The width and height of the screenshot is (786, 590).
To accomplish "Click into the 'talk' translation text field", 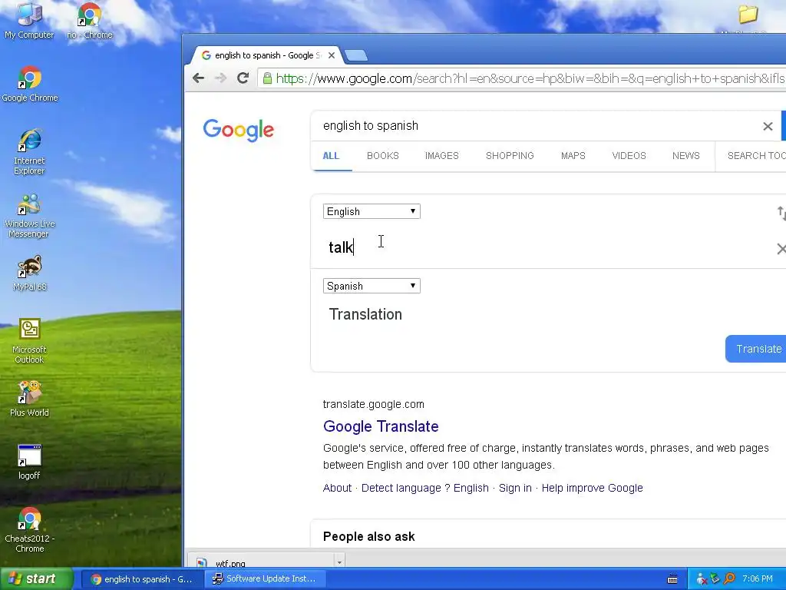I will tap(547, 247).
